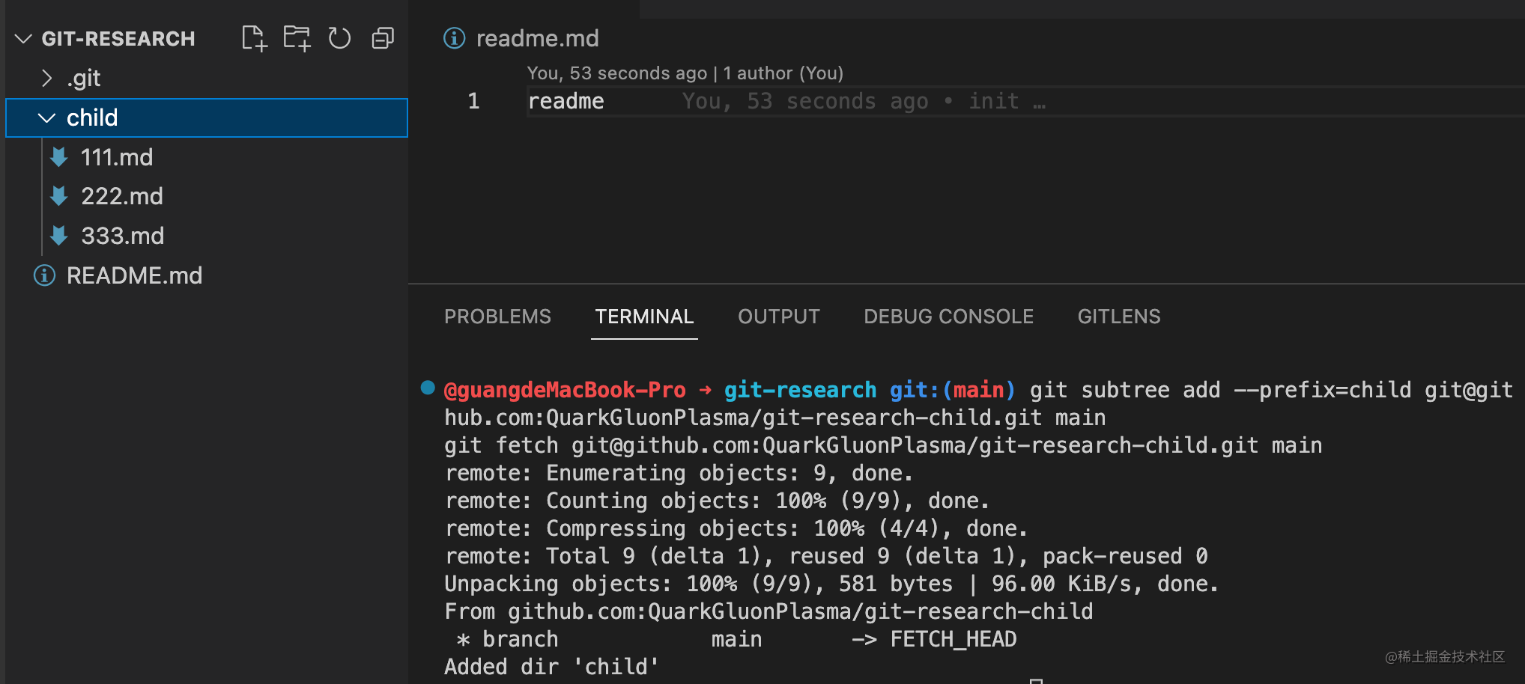
Task: Click the incoming-change arrow beside 111.md
Action: pos(58,157)
